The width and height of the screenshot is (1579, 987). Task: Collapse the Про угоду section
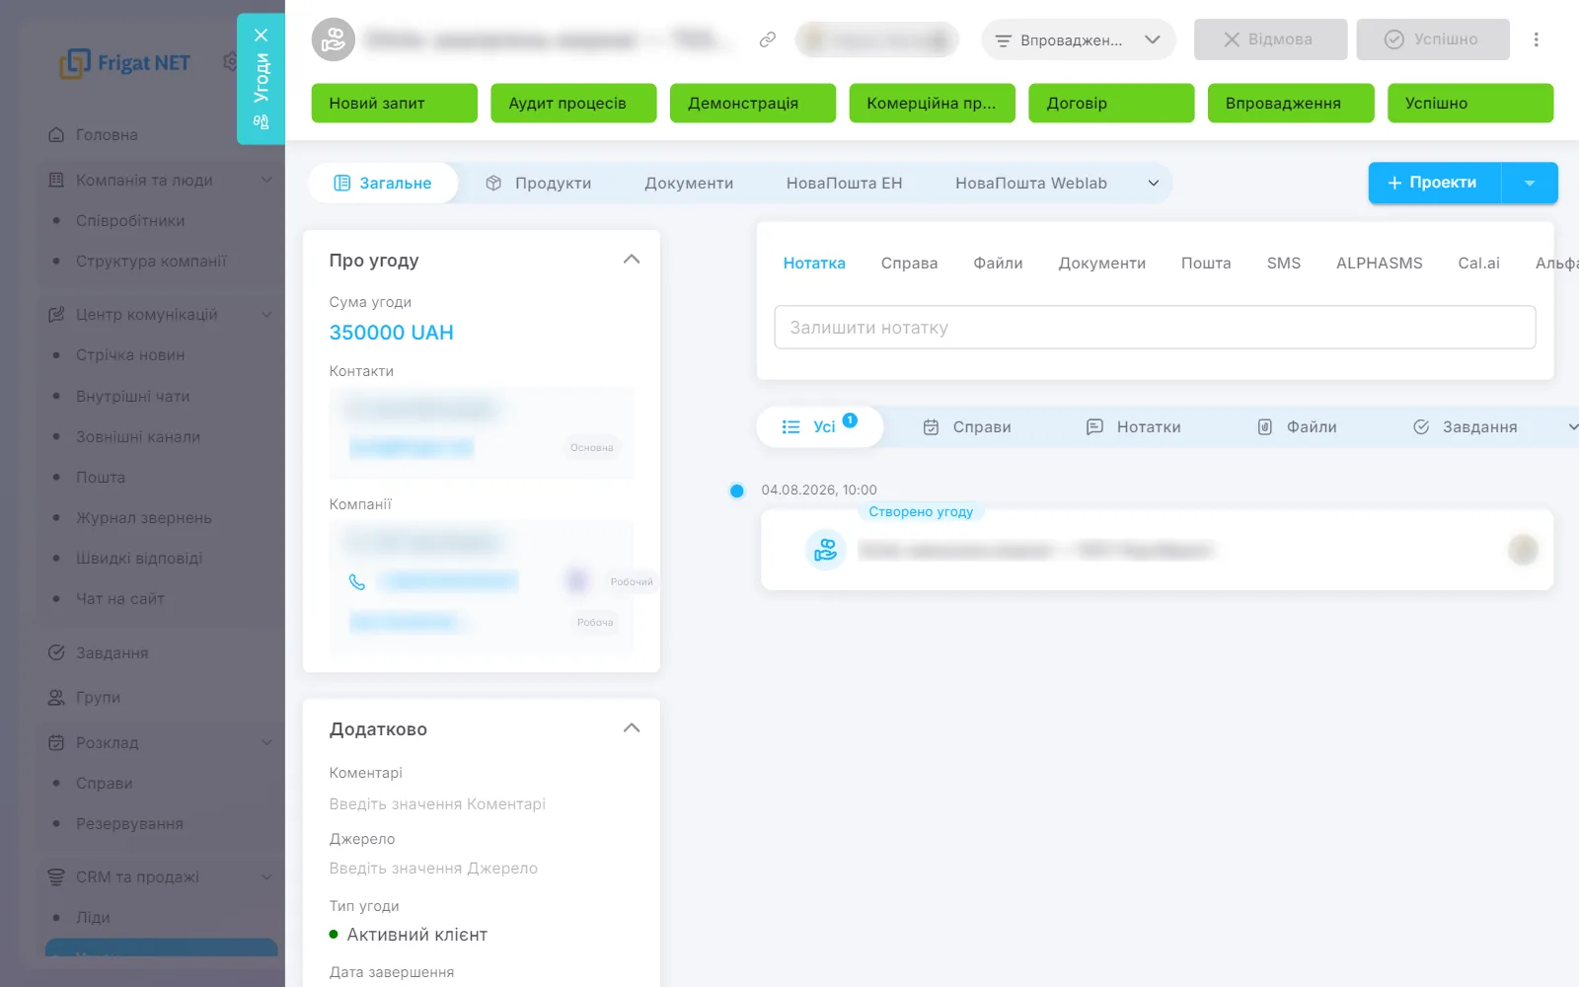632,260
